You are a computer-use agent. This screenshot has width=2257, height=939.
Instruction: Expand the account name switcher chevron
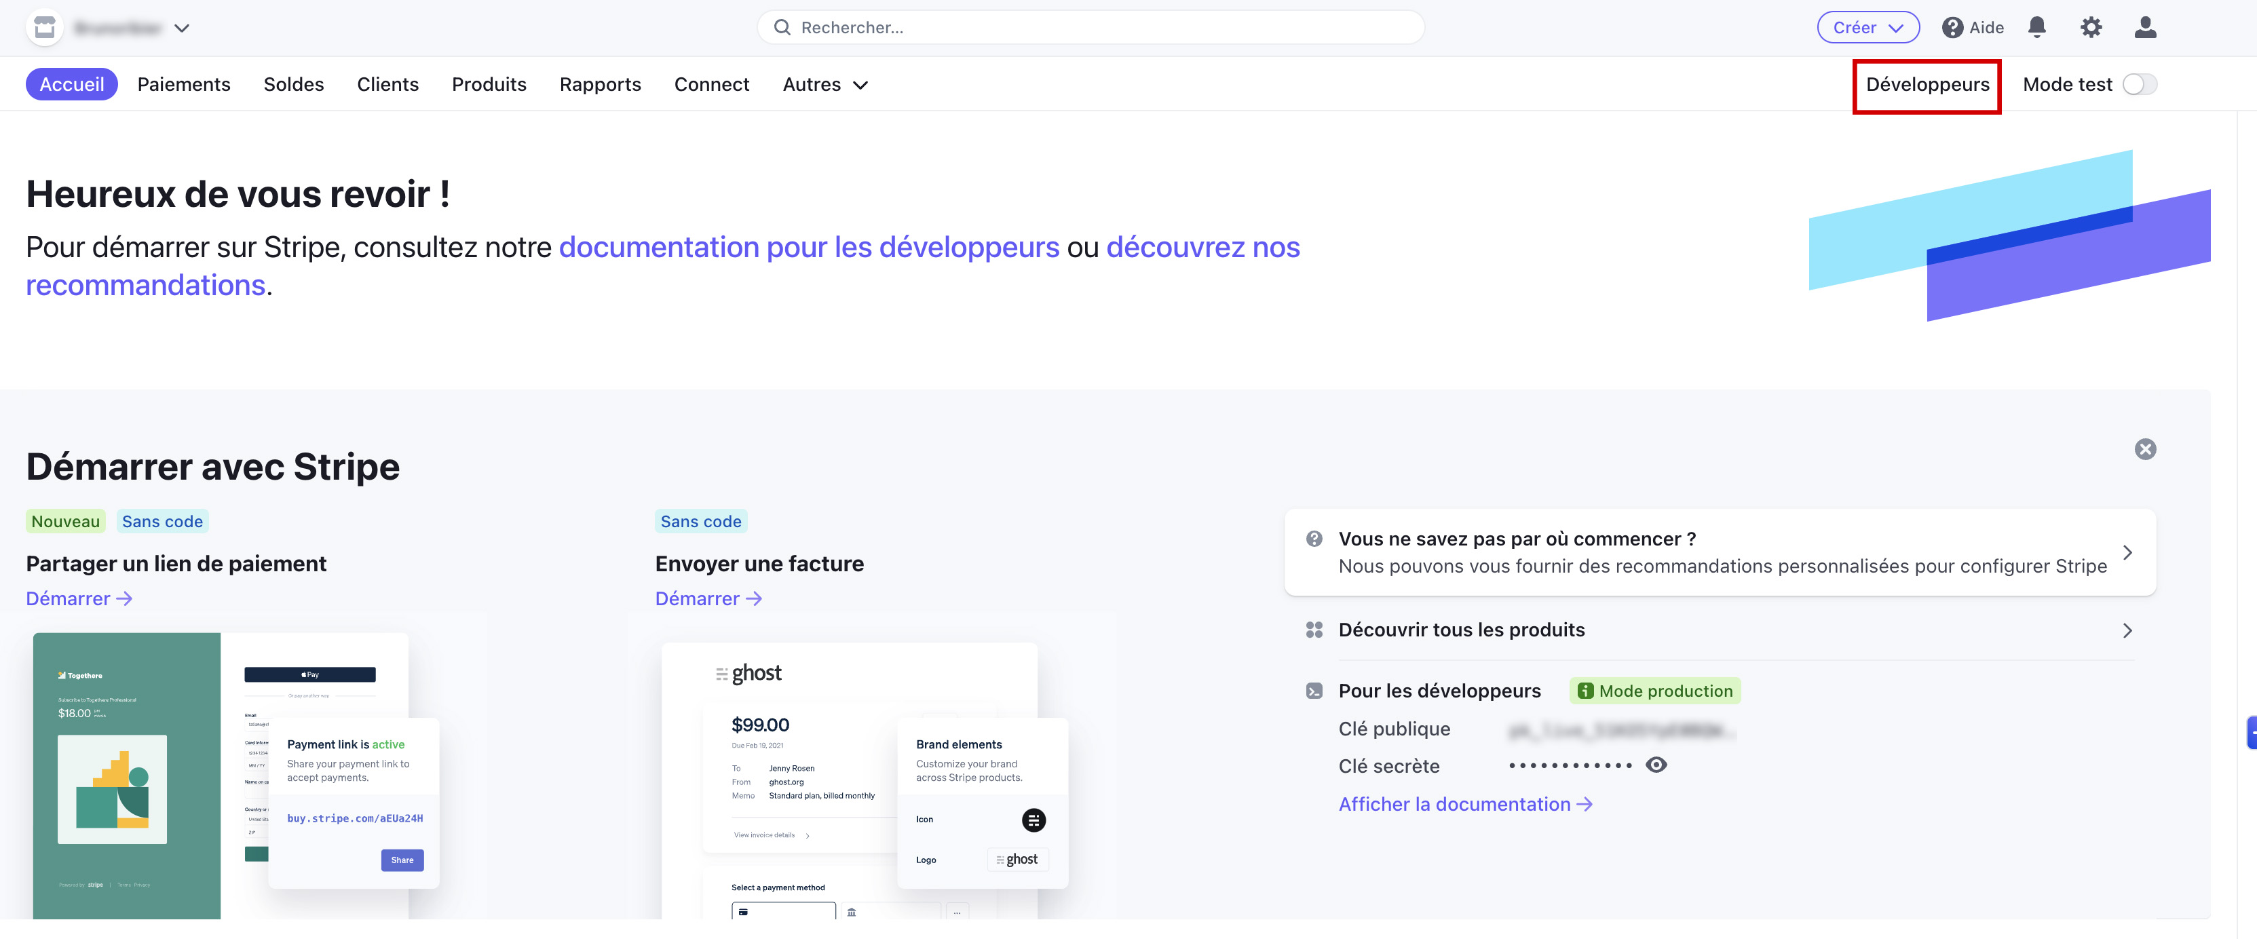pyautogui.click(x=181, y=28)
